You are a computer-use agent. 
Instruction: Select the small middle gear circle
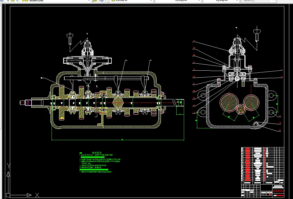coord(241,109)
